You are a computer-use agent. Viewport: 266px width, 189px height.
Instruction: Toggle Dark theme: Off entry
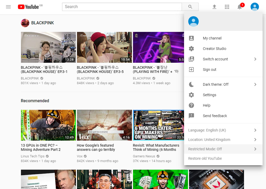coord(223,84)
